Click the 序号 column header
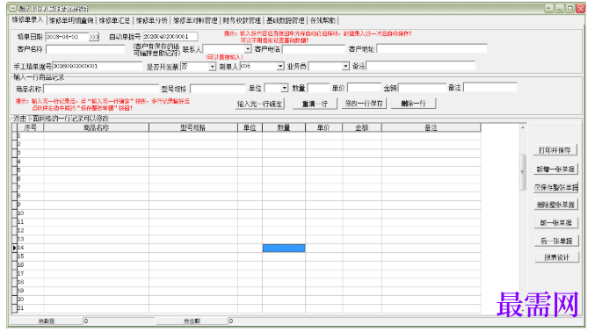The width and height of the screenshot is (595, 332). coord(31,128)
